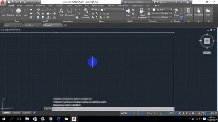Expand the Block panel
The height and width of the screenshot is (122, 218).
tap(131, 21)
